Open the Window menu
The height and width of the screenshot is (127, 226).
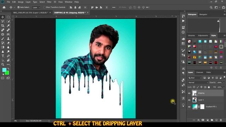(69, 2)
